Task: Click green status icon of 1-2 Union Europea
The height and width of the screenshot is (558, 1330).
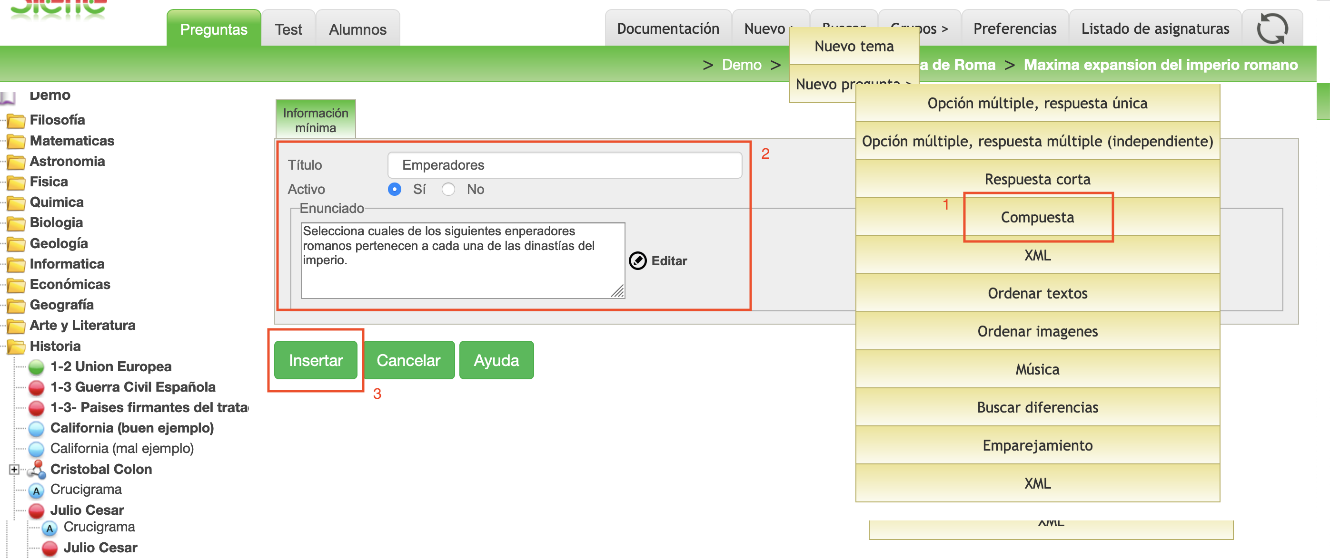Action: pyautogui.click(x=36, y=367)
